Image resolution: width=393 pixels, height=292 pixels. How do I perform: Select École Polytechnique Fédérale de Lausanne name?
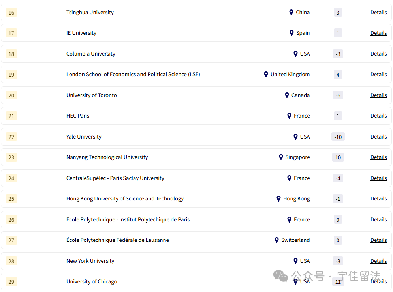(118, 240)
